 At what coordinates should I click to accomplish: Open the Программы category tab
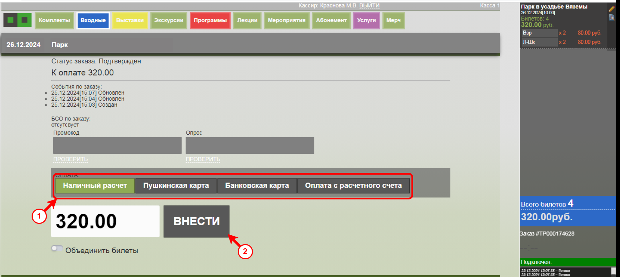point(210,21)
